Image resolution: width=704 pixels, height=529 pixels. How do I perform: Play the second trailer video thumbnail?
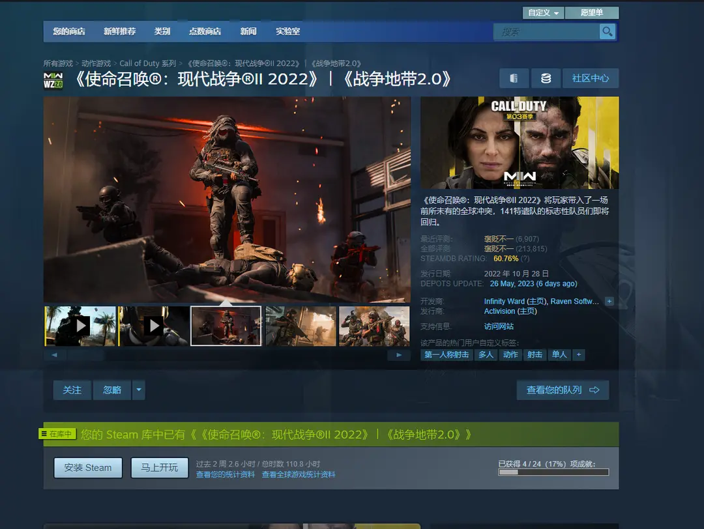click(154, 326)
